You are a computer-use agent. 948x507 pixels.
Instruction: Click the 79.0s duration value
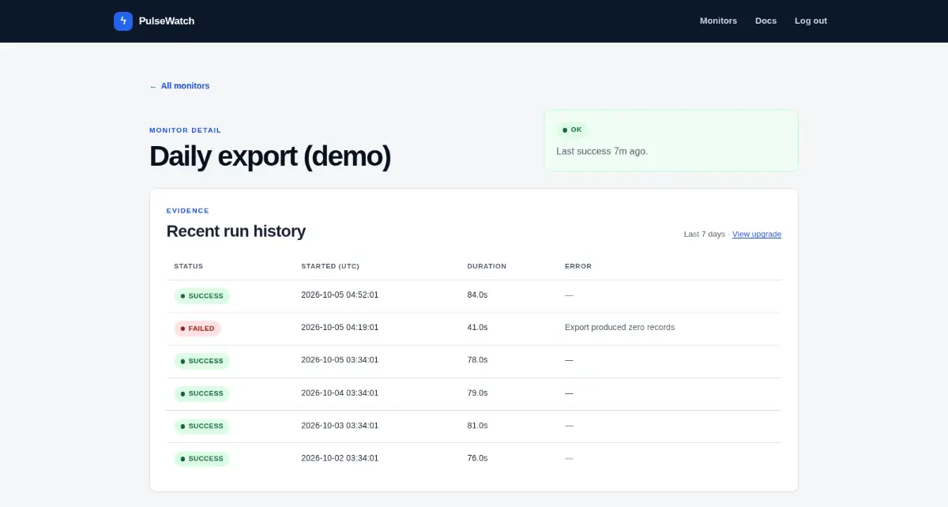click(x=477, y=392)
